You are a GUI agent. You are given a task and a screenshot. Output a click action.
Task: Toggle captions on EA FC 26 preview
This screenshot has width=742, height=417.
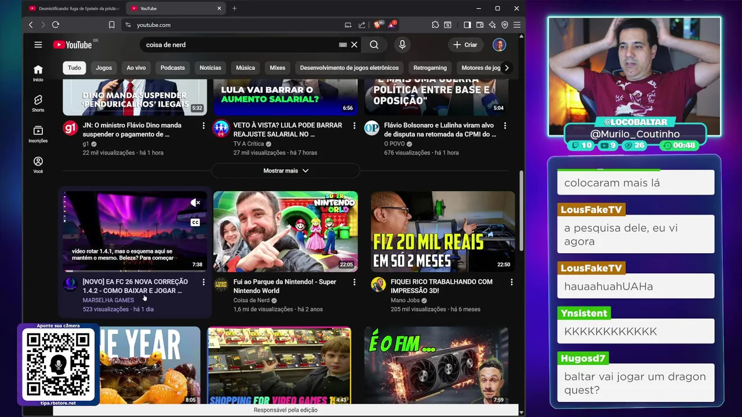pyautogui.click(x=195, y=222)
